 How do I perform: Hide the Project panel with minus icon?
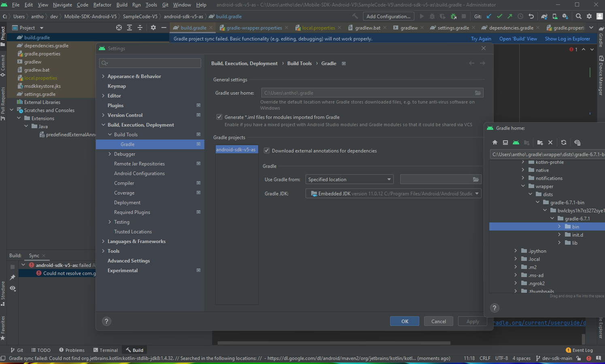[164, 28]
